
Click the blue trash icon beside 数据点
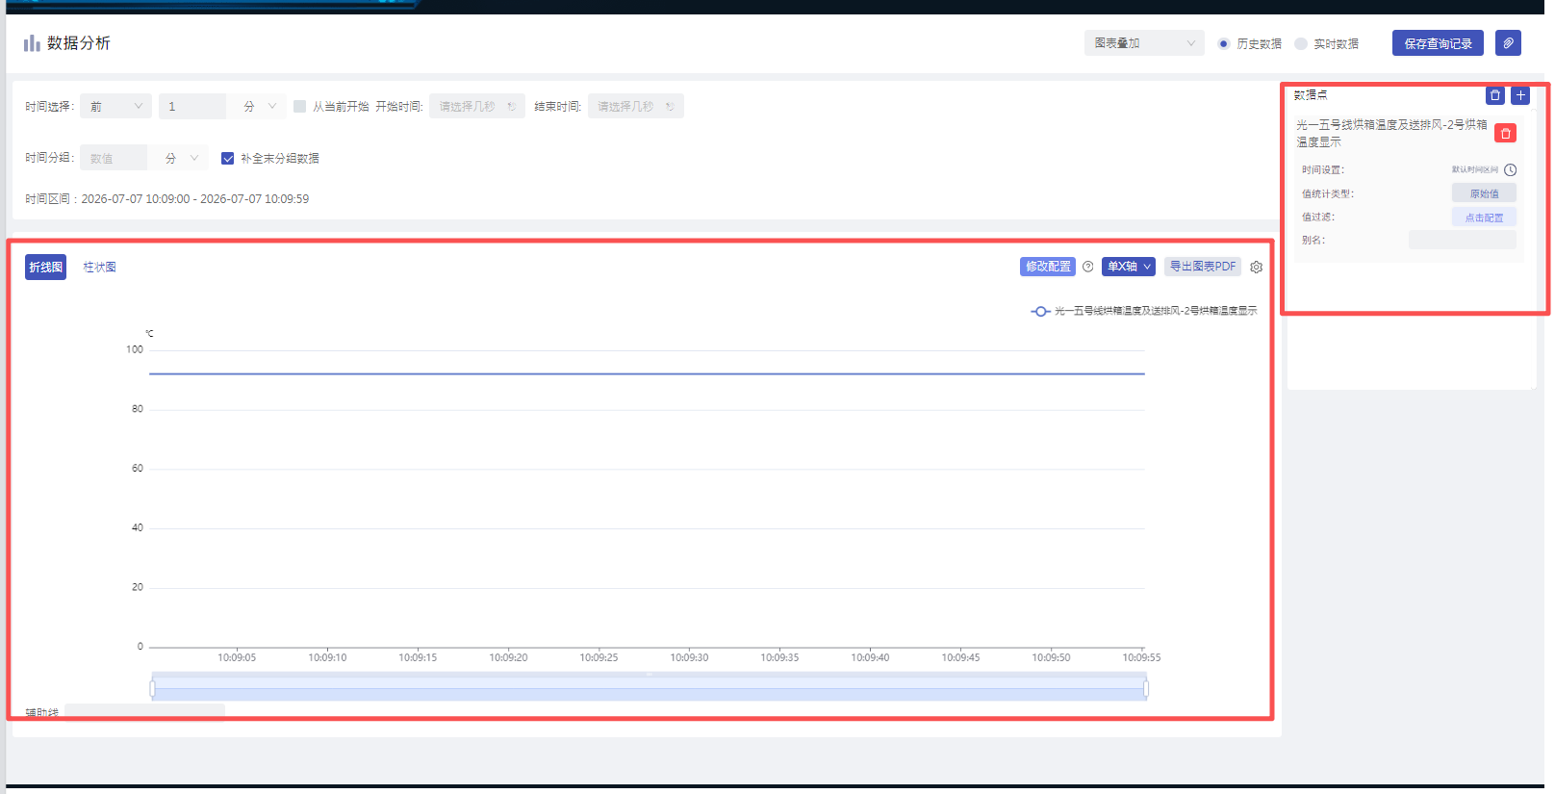point(1495,95)
